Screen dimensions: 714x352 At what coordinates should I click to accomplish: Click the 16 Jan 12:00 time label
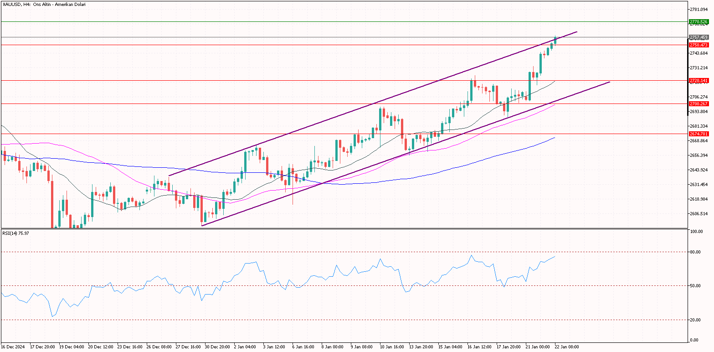point(480,347)
